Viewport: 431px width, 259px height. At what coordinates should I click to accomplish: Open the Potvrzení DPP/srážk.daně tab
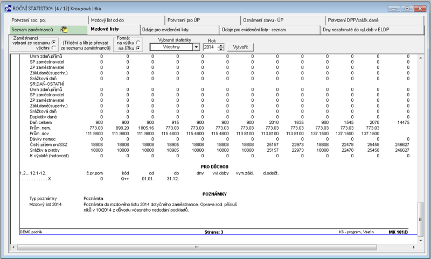coord(374,20)
